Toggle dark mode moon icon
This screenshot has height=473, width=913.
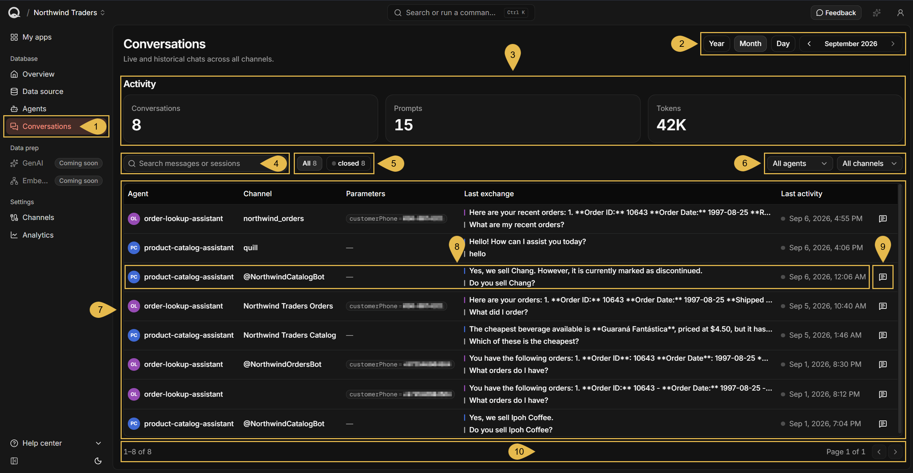(98, 461)
